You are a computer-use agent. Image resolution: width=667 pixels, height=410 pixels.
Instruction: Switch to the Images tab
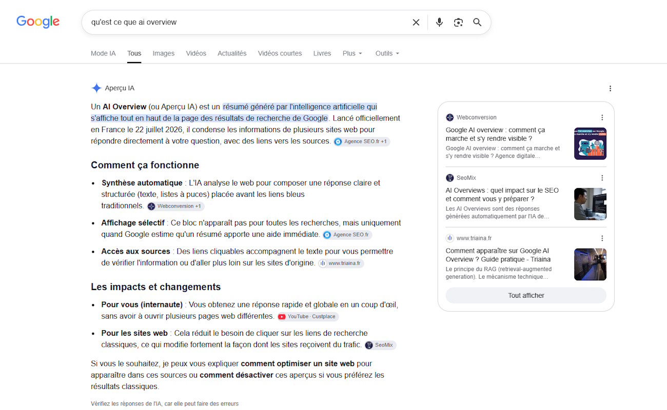pyautogui.click(x=164, y=53)
